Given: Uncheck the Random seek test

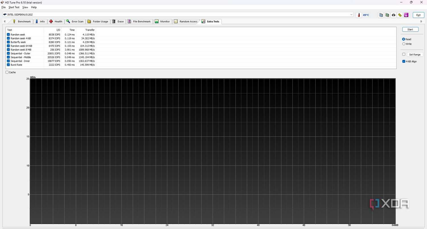Looking at the screenshot, I should (8, 35).
